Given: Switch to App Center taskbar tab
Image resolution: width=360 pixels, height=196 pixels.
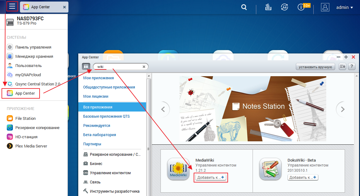Looking at the screenshot, I should click(44, 7).
